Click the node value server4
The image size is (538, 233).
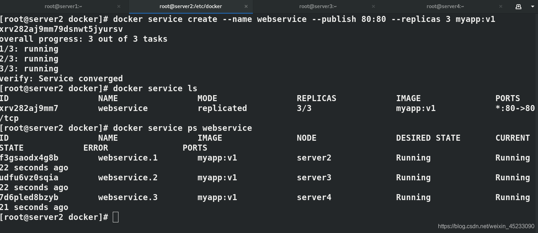(x=314, y=197)
